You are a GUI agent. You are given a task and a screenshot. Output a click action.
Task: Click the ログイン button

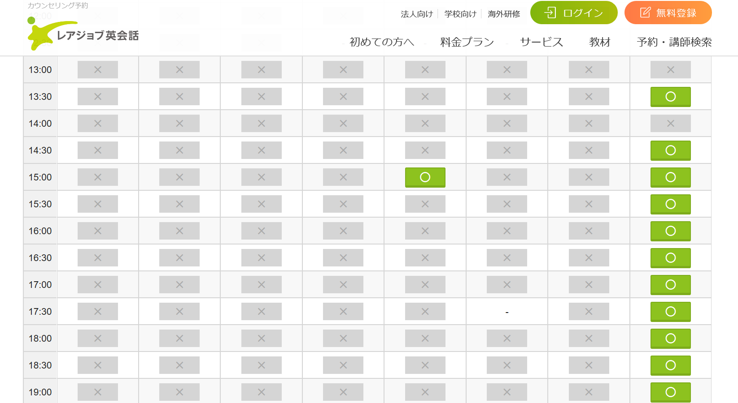click(573, 13)
